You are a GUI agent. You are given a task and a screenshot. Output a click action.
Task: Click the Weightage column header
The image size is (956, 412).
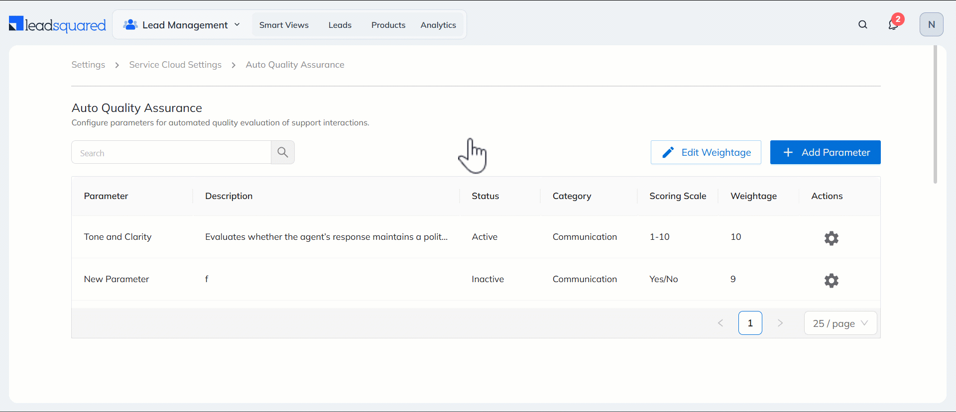754,196
